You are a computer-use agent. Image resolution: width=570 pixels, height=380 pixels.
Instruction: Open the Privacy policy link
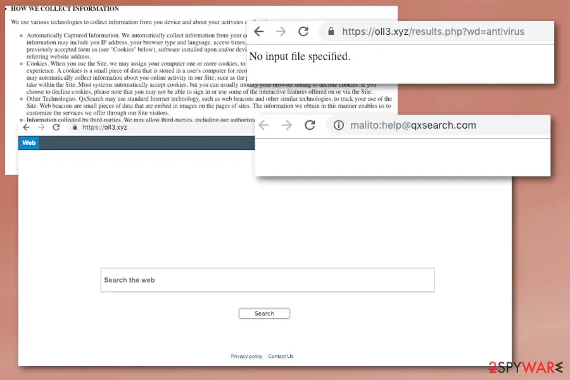coord(246,357)
